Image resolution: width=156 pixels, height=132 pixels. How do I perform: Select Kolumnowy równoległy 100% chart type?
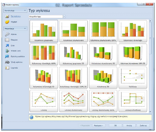tap(44, 54)
